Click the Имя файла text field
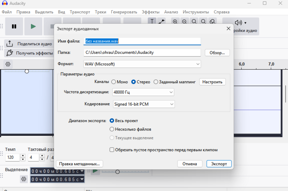The width and height of the screenshot is (288, 191). click(142, 41)
